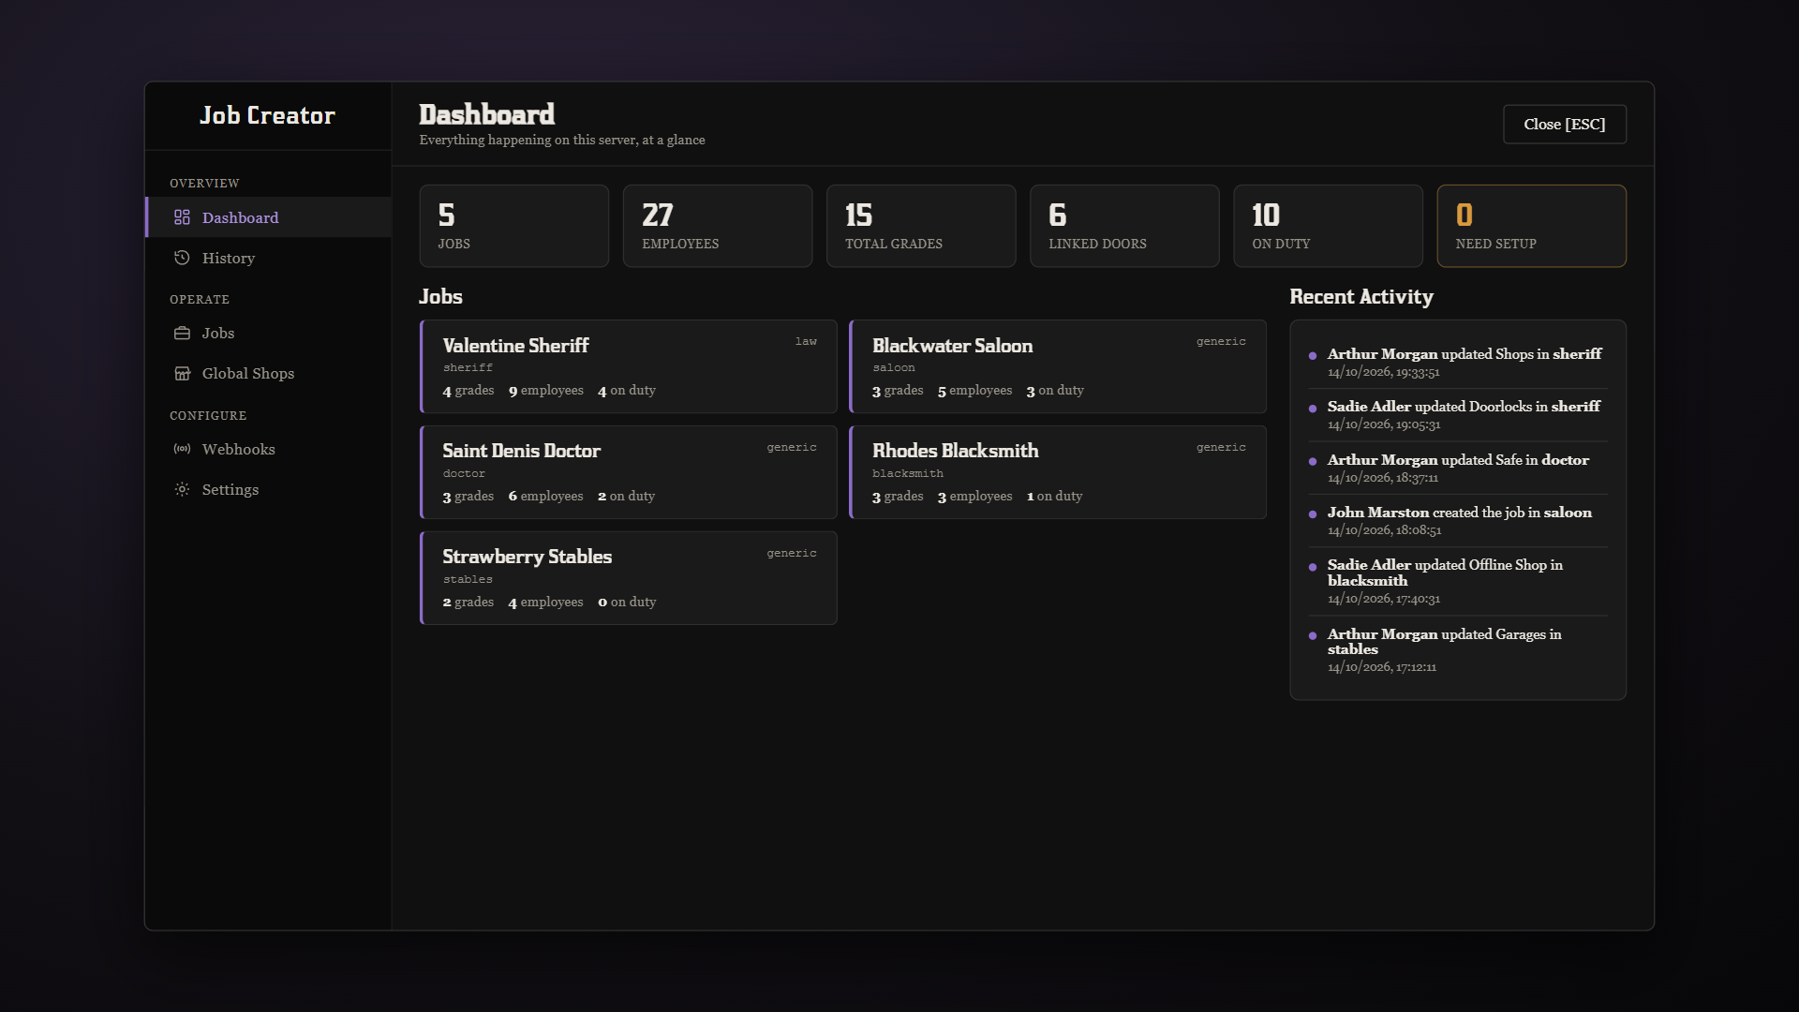Select the 5 Jobs stat tile

(x=514, y=226)
